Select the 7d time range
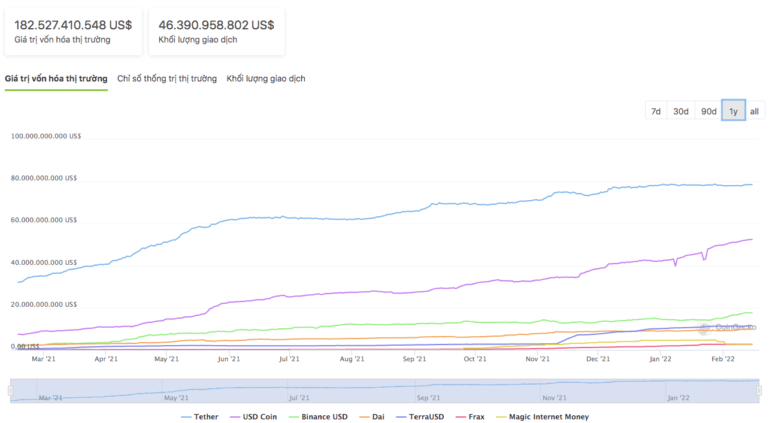 (655, 110)
